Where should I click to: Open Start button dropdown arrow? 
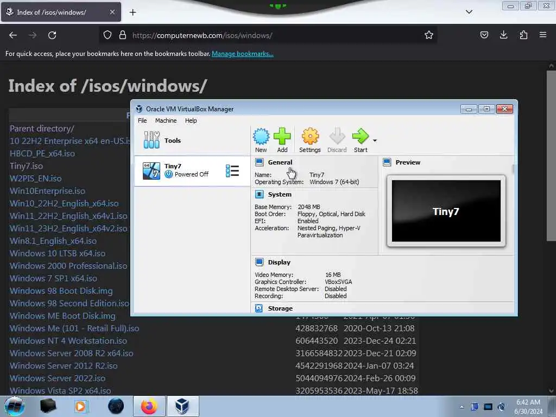point(375,141)
